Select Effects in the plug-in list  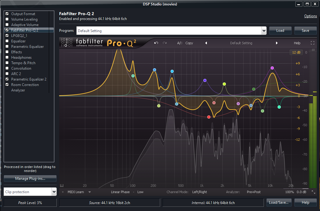click(x=16, y=52)
